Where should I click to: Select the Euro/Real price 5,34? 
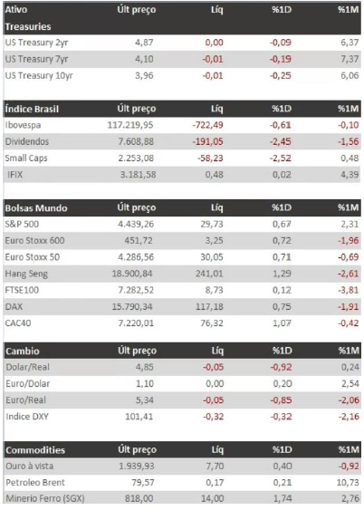pos(145,400)
